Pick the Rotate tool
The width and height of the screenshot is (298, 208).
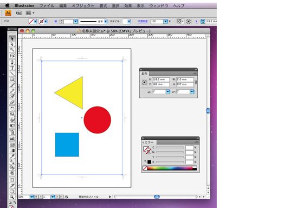(12, 109)
